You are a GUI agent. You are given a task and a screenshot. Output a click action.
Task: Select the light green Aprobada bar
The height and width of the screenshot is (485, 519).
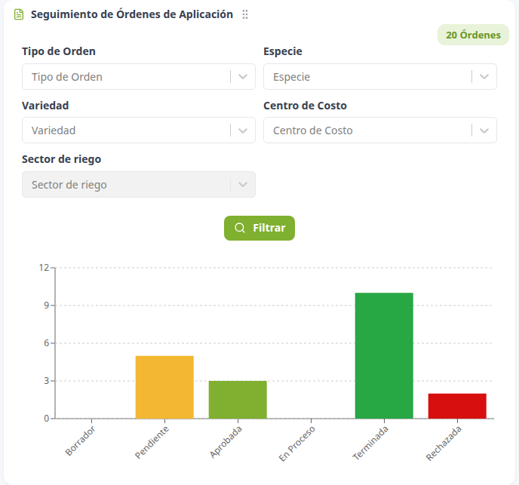click(x=238, y=400)
